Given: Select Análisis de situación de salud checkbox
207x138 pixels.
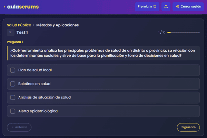Looking at the screenshot, I should 13,97.
